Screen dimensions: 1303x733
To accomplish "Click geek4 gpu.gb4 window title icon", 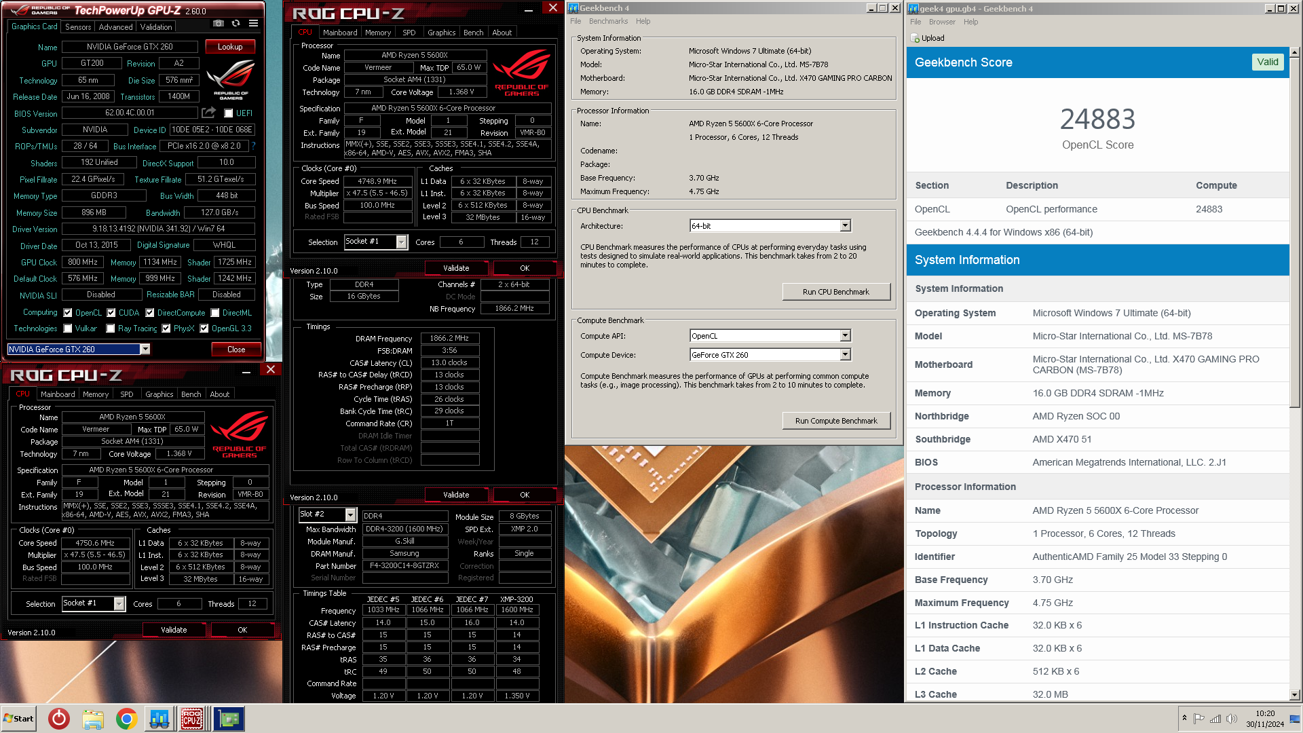I will [x=913, y=8].
